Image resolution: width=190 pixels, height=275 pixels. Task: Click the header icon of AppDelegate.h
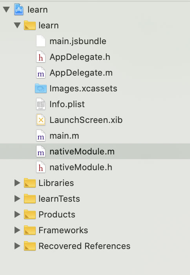[41, 57]
